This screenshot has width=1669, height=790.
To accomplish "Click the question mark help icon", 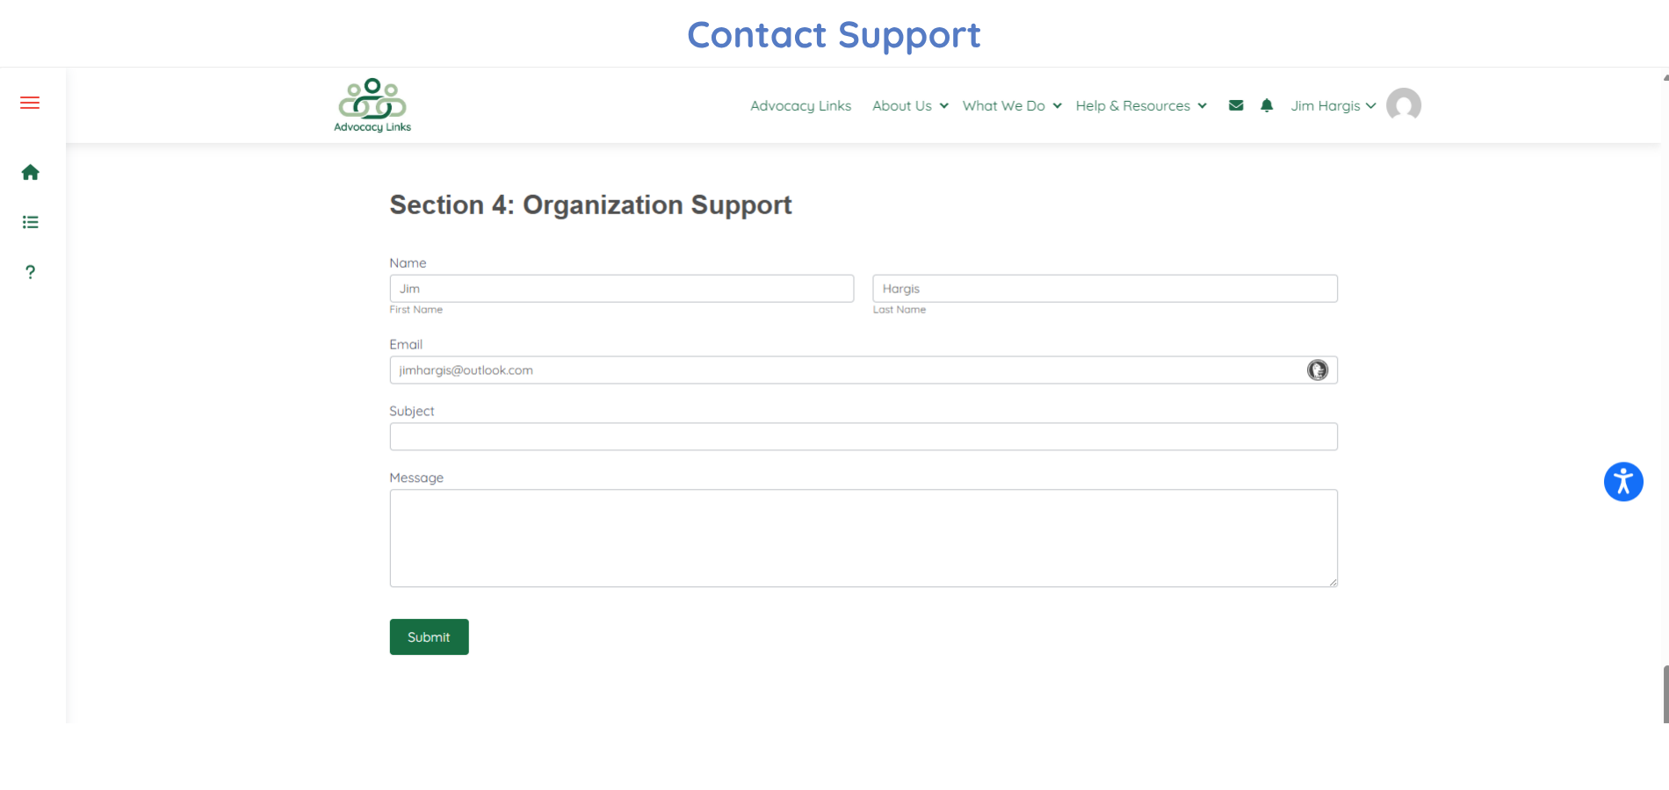I will tap(31, 272).
